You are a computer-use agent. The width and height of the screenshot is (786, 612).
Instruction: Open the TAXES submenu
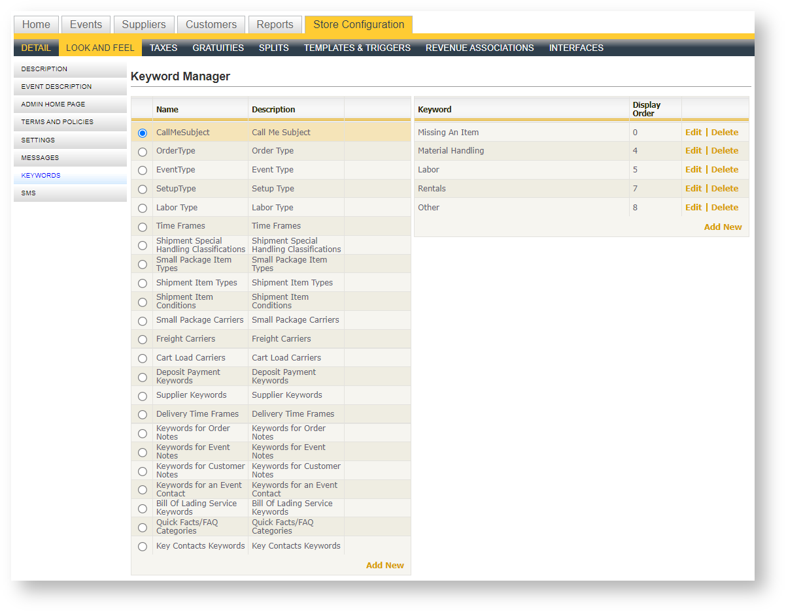pos(163,48)
